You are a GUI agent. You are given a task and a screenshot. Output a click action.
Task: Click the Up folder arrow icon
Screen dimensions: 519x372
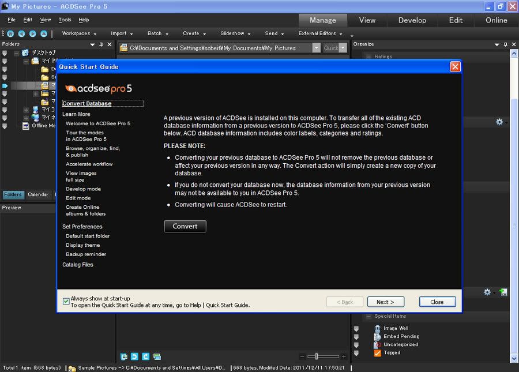(x=44, y=33)
